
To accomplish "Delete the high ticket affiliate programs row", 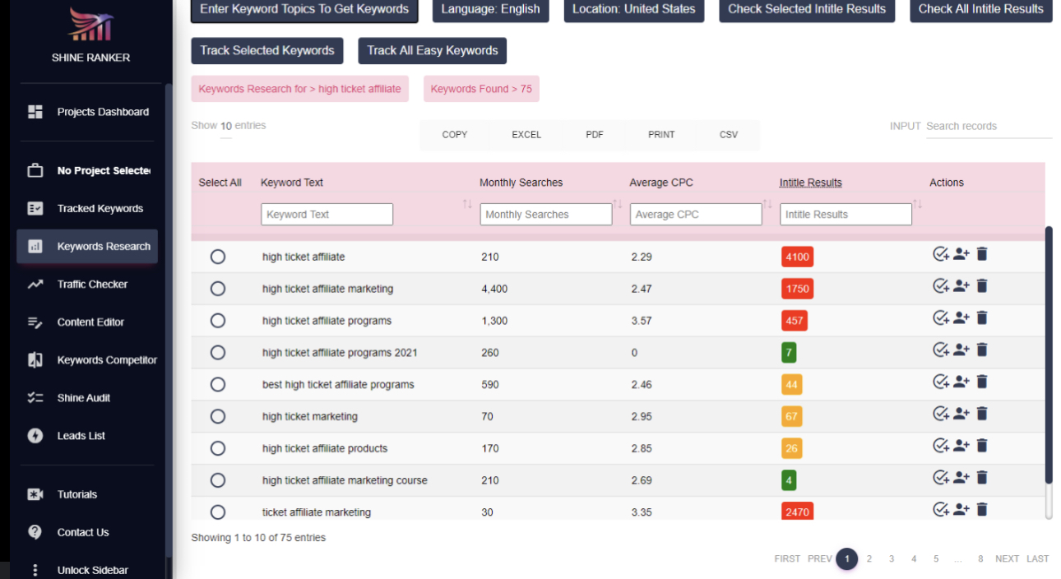I will point(982,318).
